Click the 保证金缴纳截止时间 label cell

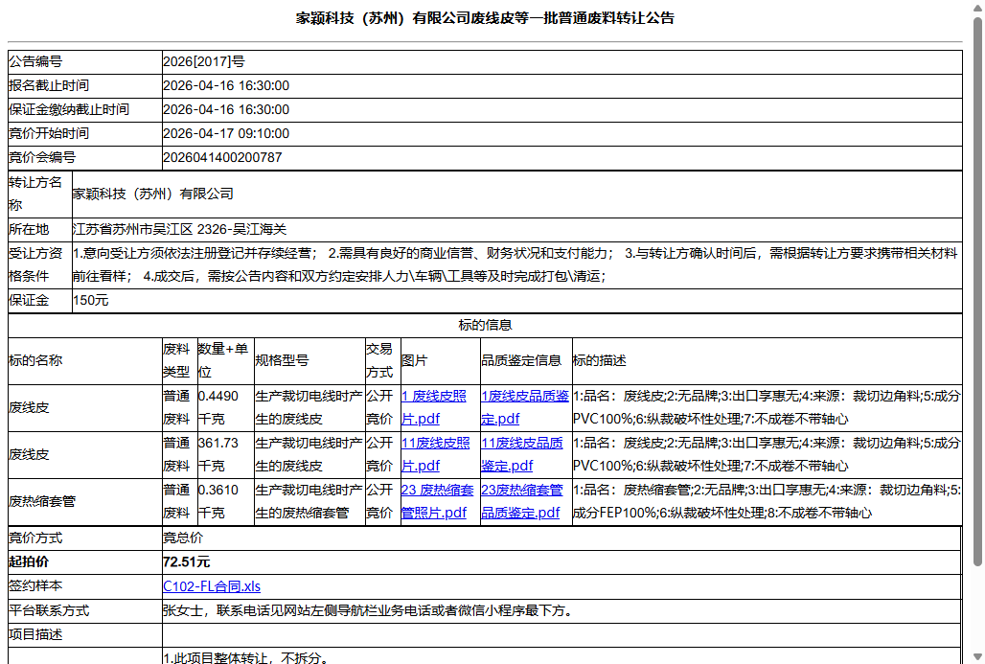(x=85, y=109)
